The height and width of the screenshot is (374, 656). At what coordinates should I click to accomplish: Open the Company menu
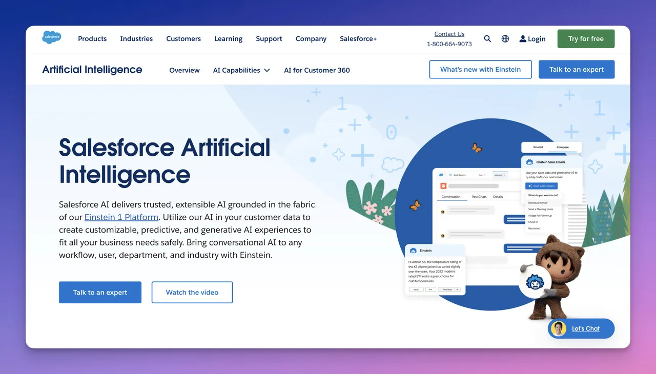[x=311, y=39]
